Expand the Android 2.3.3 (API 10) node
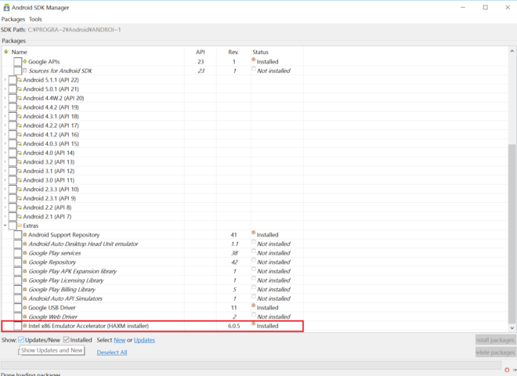Image resolution: width=517 pixels, height=376 pixels. tap(5, 190)
